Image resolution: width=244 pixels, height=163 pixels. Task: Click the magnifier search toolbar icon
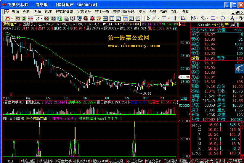(79, 19)
